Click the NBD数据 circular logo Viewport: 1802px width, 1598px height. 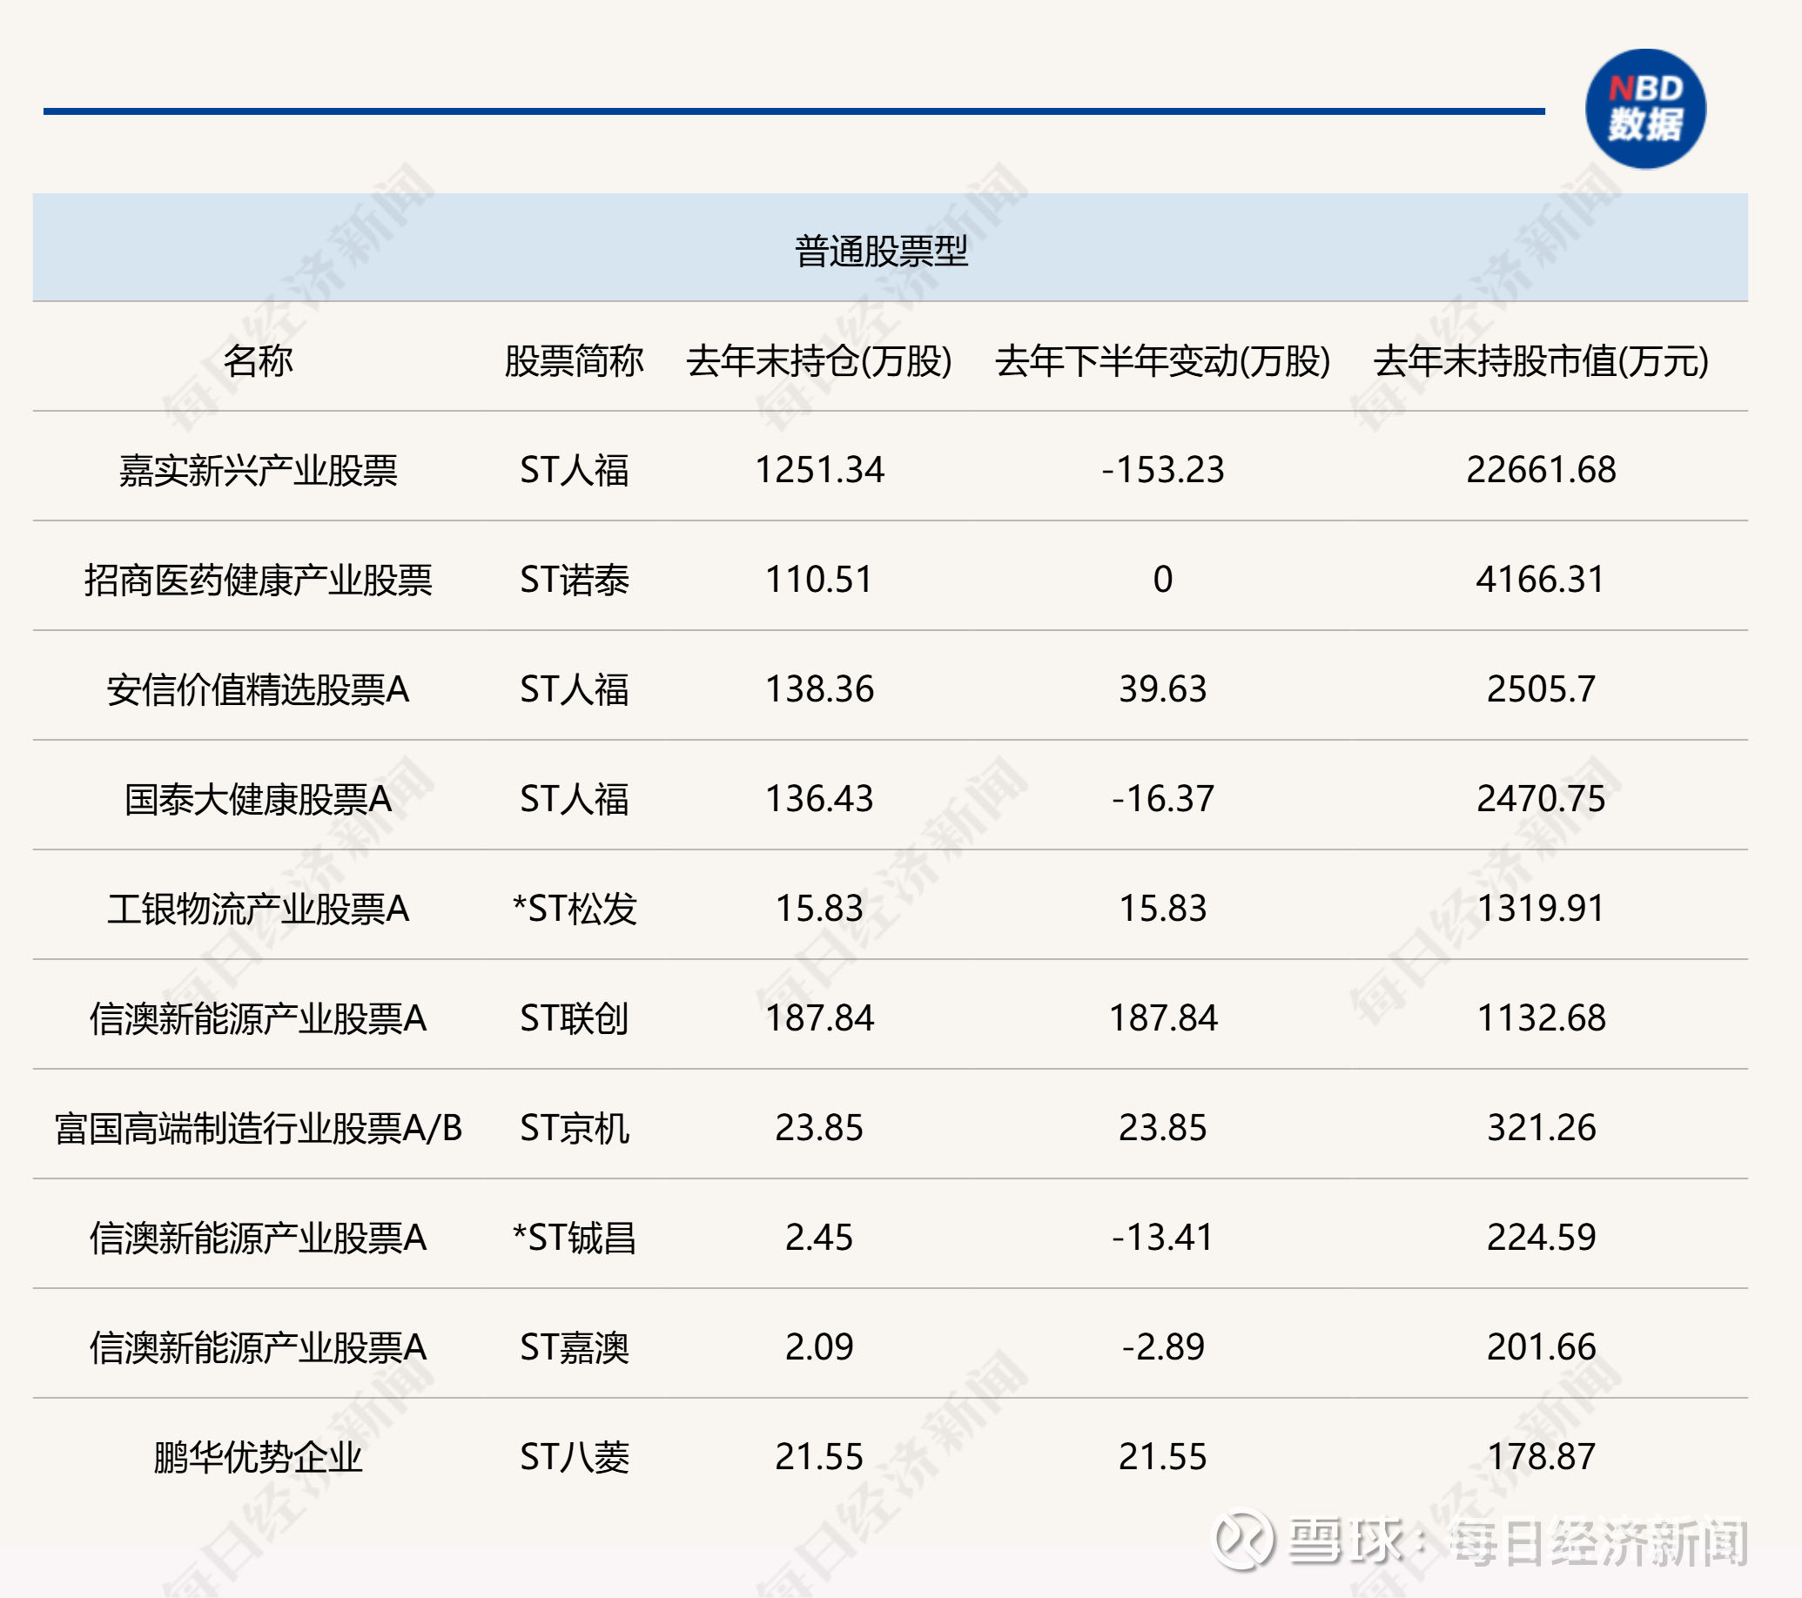pyautogui.click(x=1645, y=109)
